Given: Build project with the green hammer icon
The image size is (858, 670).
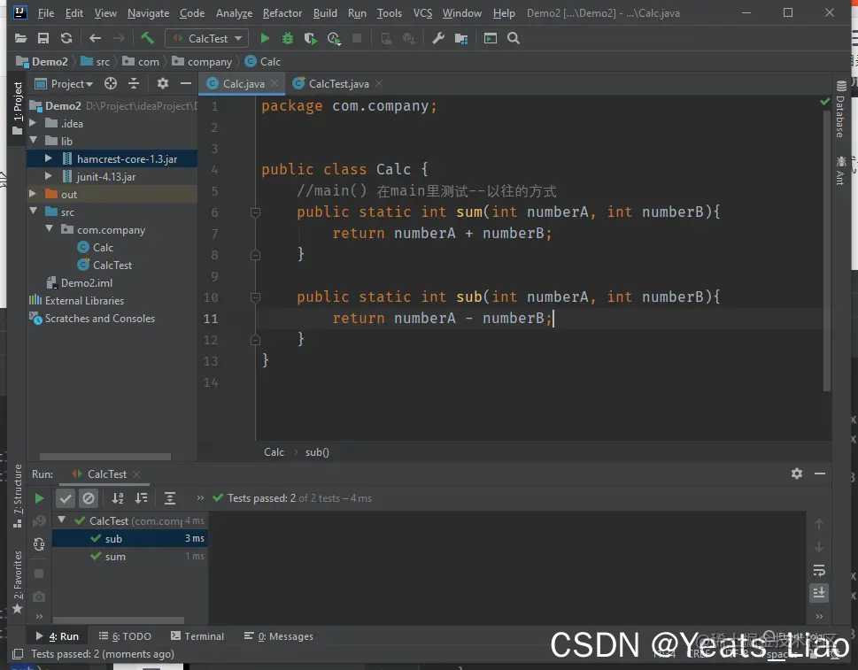Looking at the screenshot, I should (147, 38).
